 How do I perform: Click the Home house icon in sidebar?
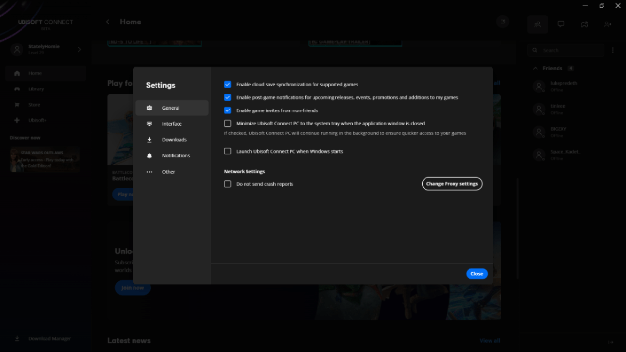17,73
